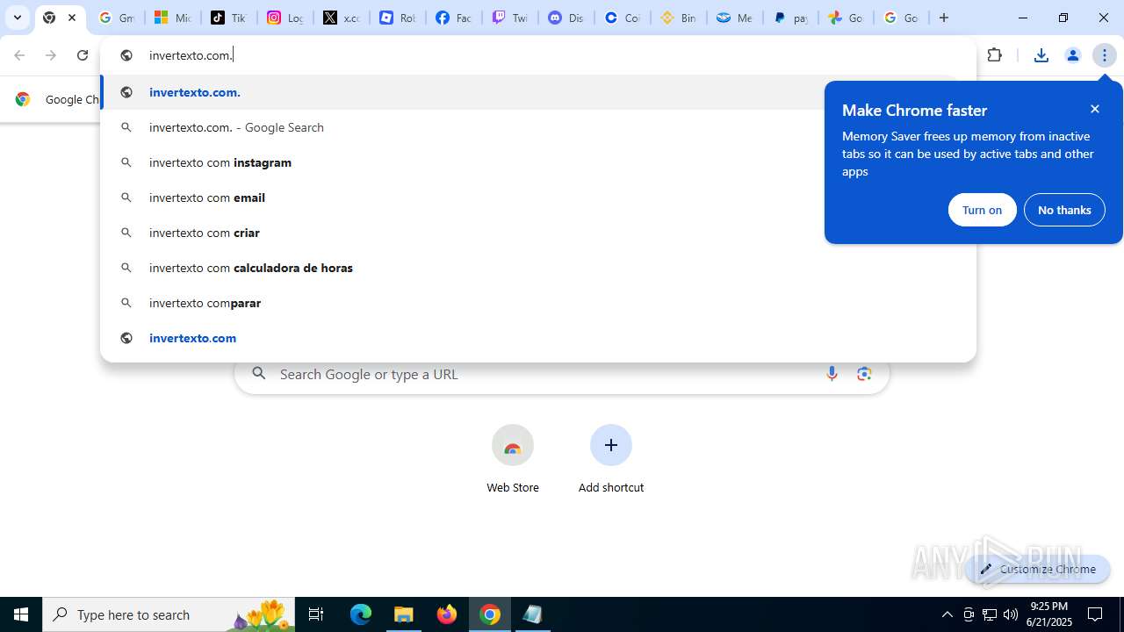Choose 'invertexto com email' suggestion

[x=538, y=197]
